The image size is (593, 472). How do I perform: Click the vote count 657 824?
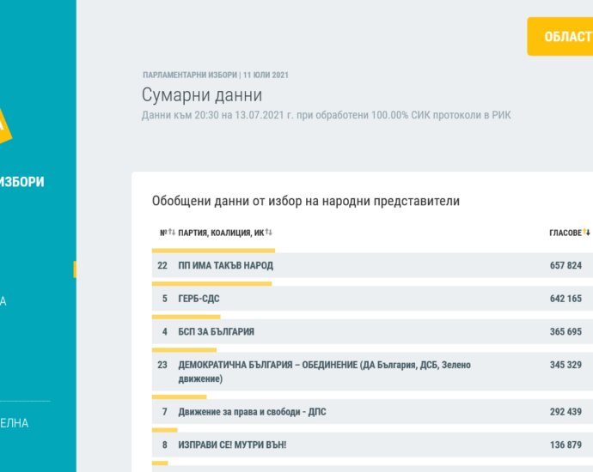point(565,265)
